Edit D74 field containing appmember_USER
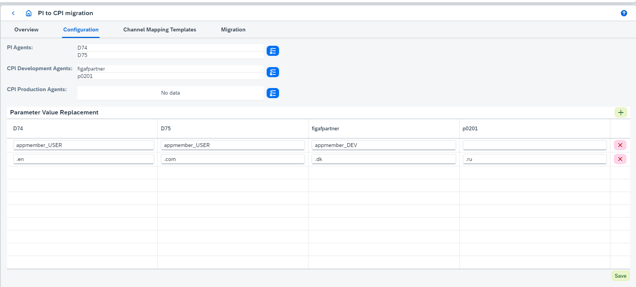636x287 pixels. (84, 145)
